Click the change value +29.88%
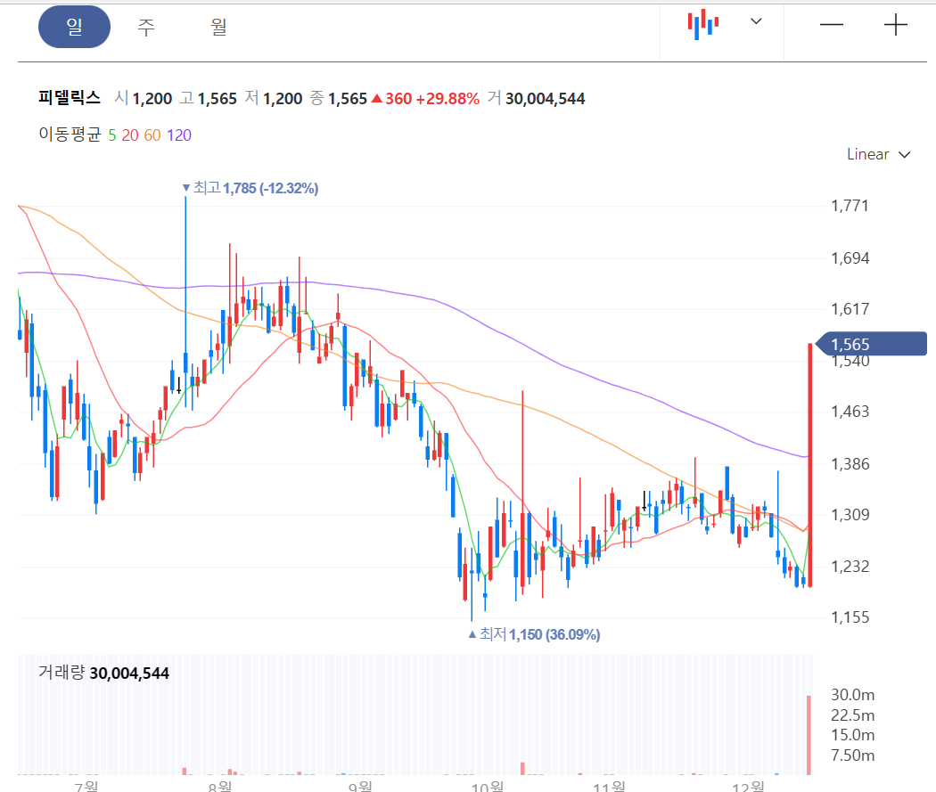Viewport: 936px width, 792px height. point(447,98)
